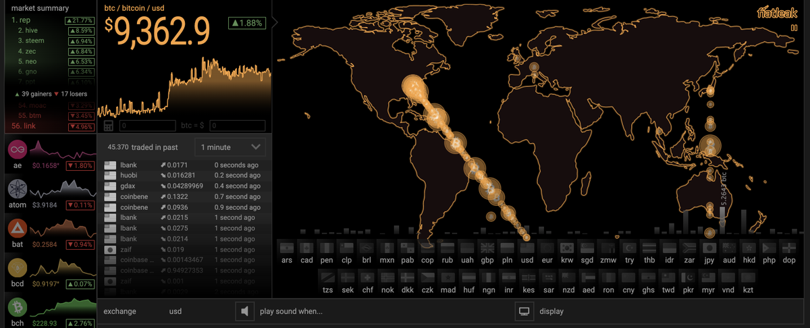Click the btc / bitcoin / usd heading

click(x=134, y=8)
